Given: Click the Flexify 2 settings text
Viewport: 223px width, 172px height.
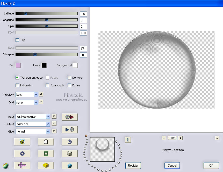Looking at the screenshot, I should click(173, 150).
